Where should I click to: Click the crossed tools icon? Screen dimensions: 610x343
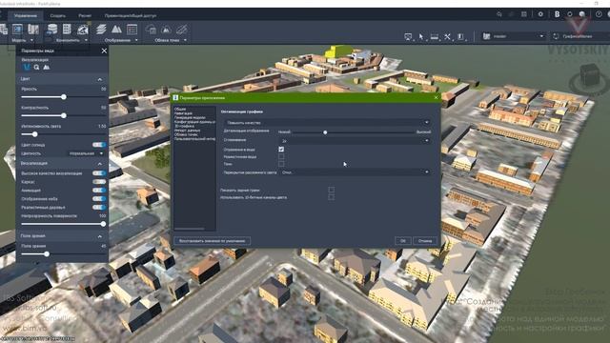point(447,36)
